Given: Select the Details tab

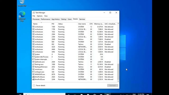Looking at the screenshot, I should [x=75, y=19].
